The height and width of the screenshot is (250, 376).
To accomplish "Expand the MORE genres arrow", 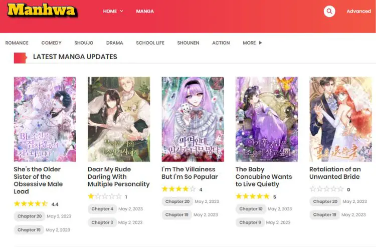I will coord(260,43).
